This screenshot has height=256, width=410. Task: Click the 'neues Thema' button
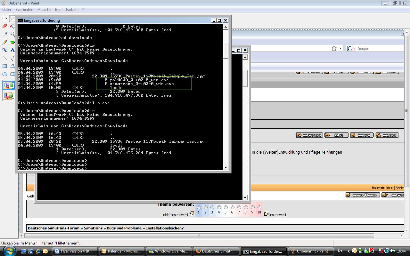pos(362,195)
